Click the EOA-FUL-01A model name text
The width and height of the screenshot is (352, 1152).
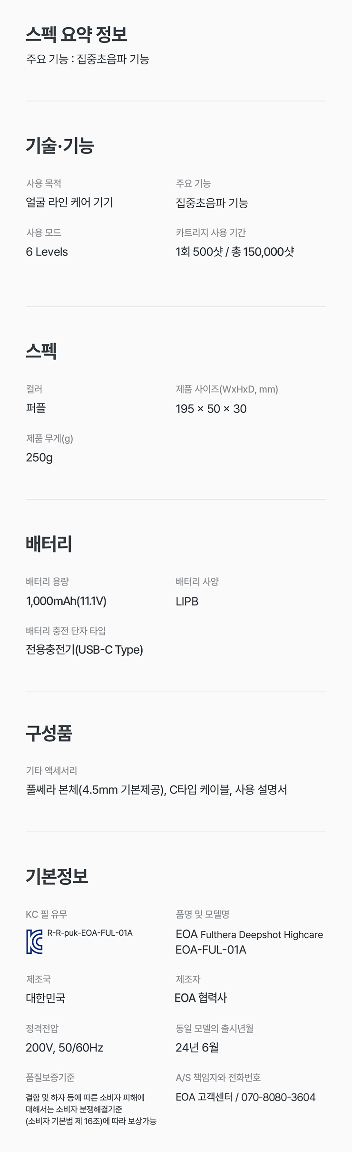(211, 950)
